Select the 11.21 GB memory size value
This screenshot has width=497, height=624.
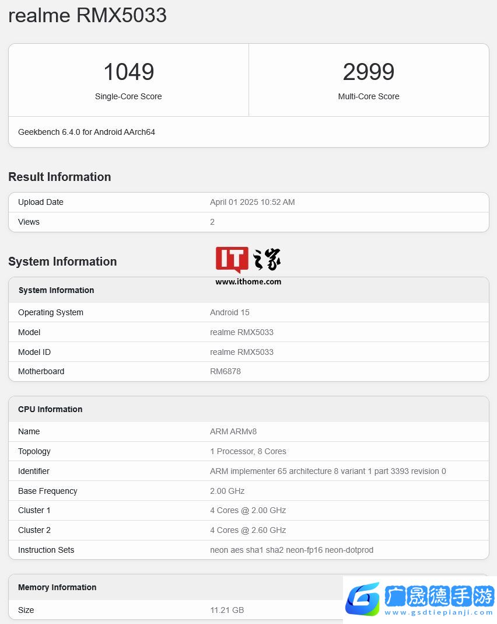tap(227, 610)
